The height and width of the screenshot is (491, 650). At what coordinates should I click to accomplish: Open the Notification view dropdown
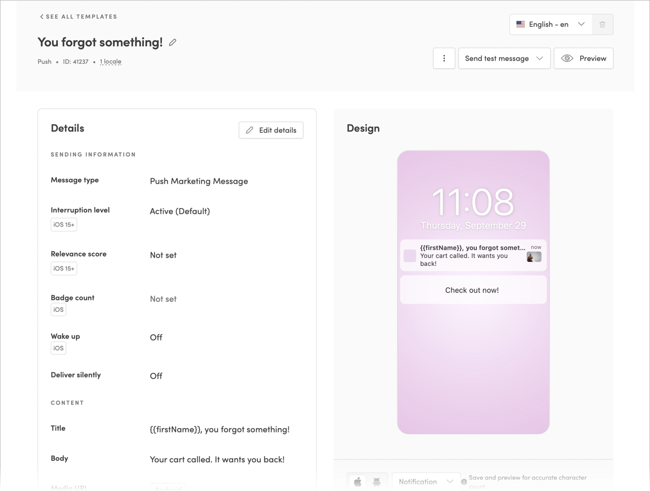[x=426, y=481]
